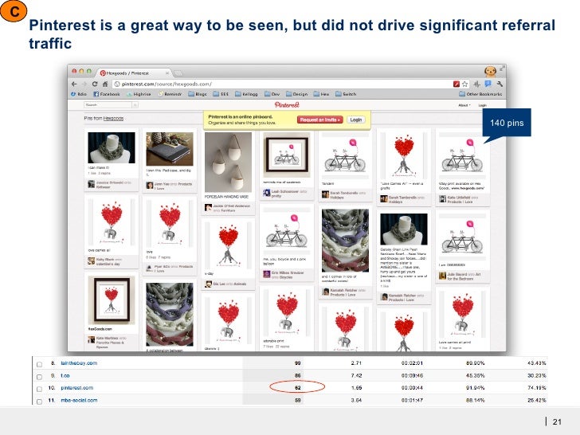The height and width of the screenshot is (435, 580).
Task: Click the 00:09:46 duration in t.co row
Action: click(x=412, y=376)
